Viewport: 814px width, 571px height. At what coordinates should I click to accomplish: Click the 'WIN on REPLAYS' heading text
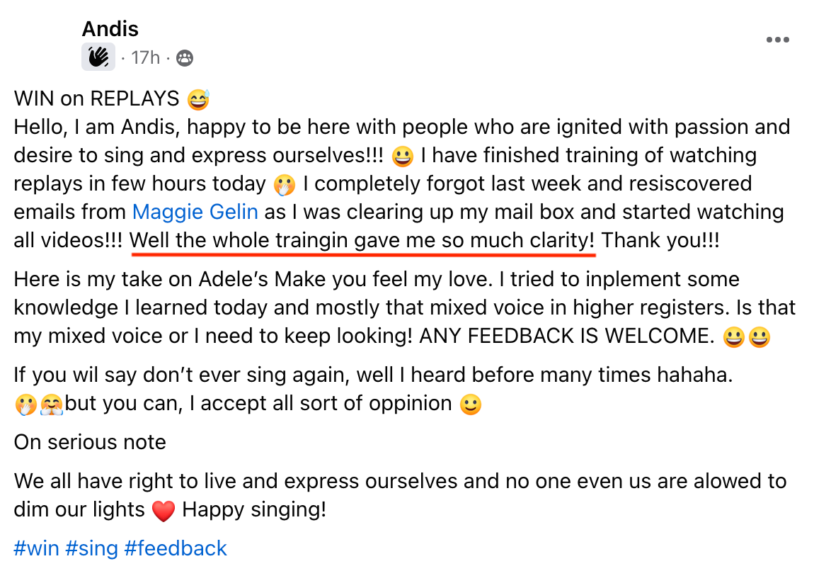tap(97, 98)
